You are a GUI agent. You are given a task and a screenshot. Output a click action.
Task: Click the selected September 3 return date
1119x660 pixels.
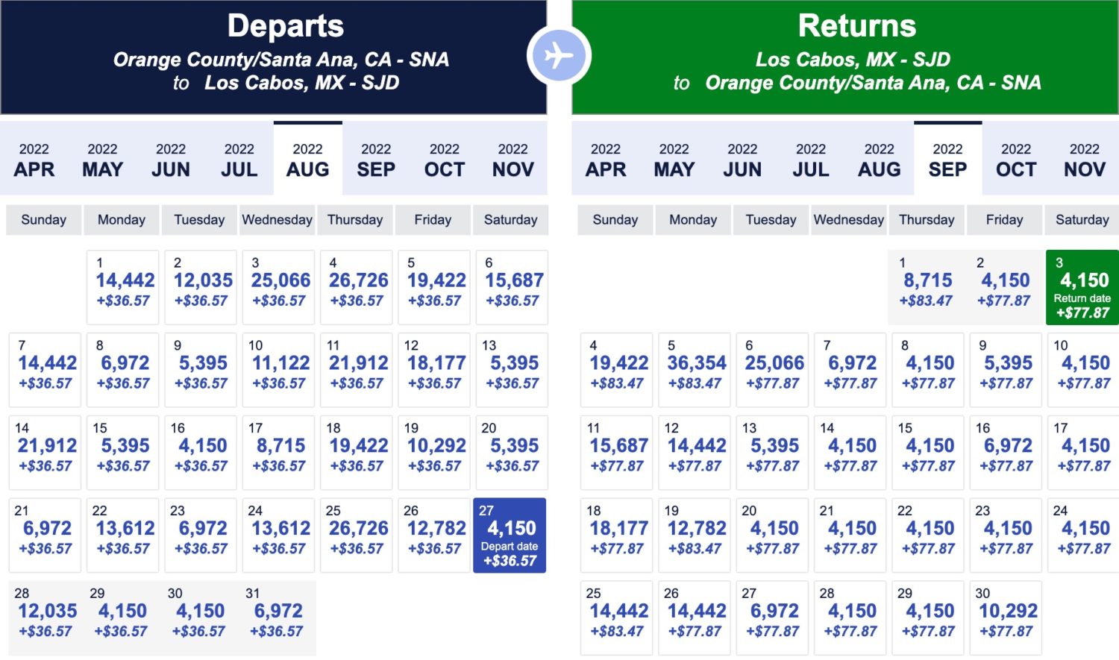tap(1082, 286)
